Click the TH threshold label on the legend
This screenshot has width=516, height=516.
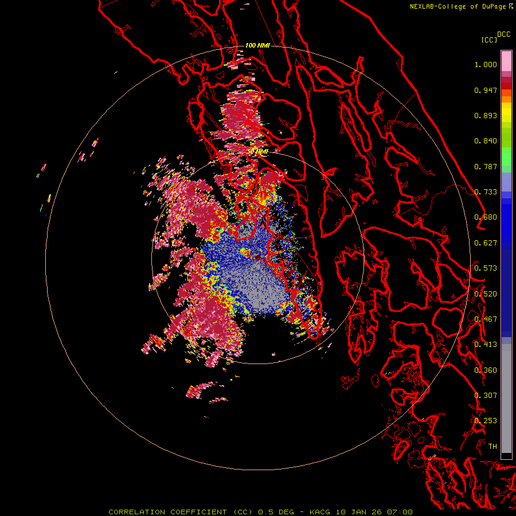coord(492,447)
